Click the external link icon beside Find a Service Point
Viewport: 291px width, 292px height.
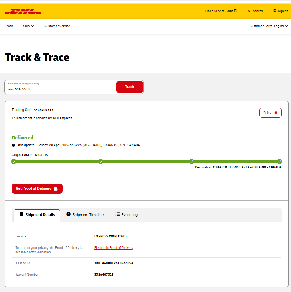click(x=236, y=11)
